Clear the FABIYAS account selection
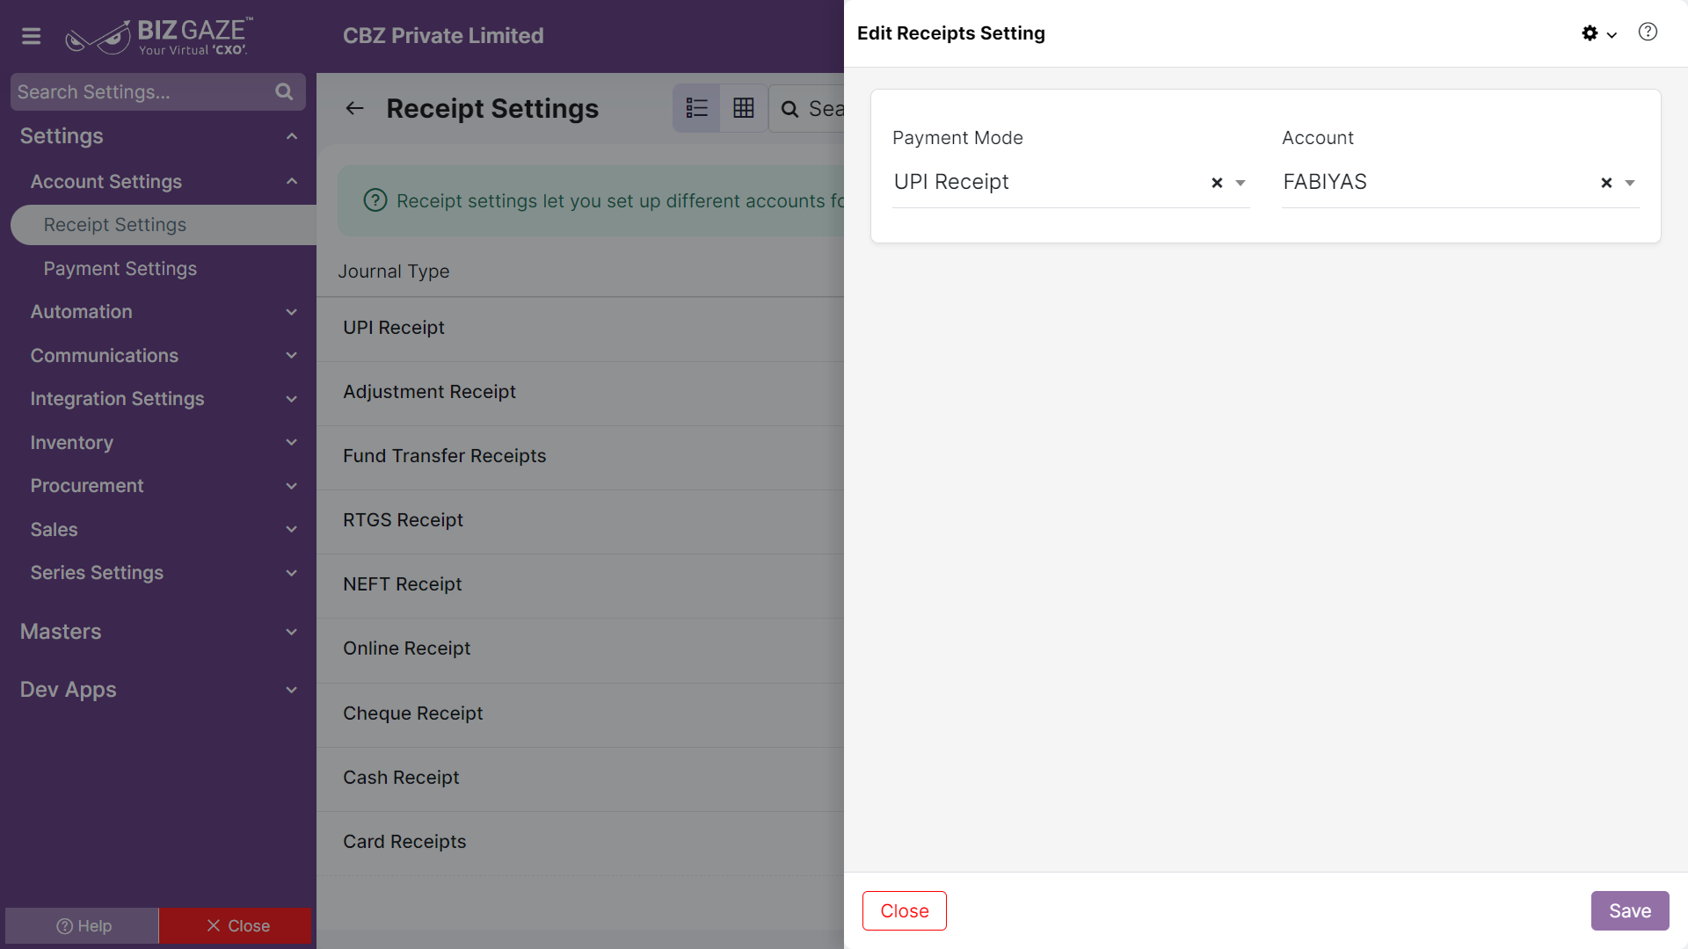The width and height of the screenshot is (1688, 949). click(1606, 183)
